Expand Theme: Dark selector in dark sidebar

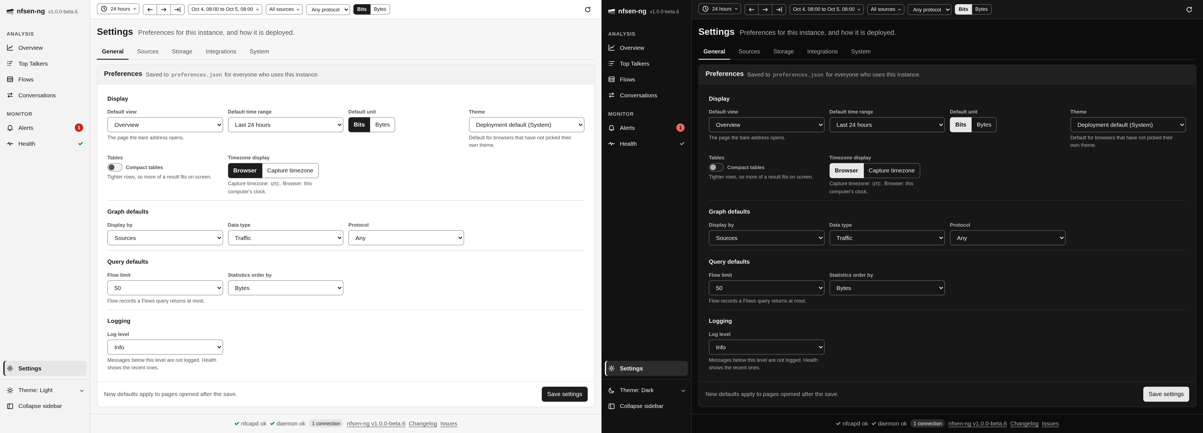(646, 390)
